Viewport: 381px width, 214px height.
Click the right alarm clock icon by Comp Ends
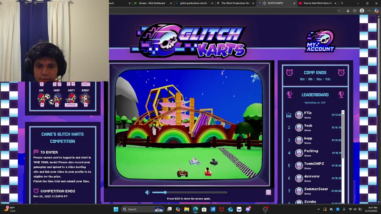pyautogui.click(x=341, y=72)
